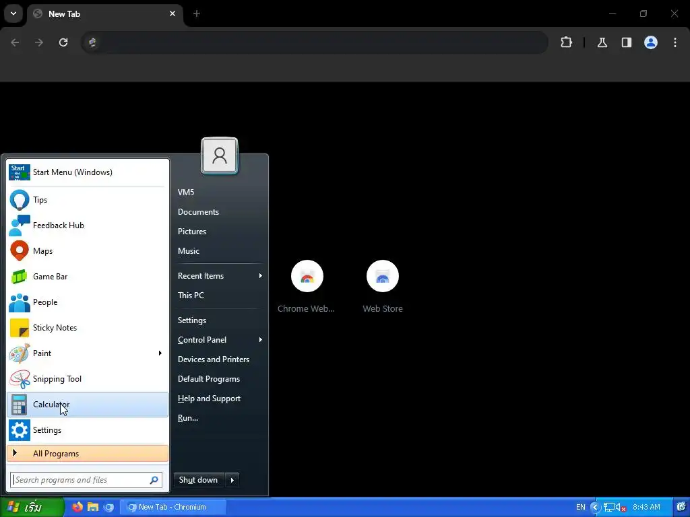
Task: Open Shut down options arrow
Action: click(232, 480)
